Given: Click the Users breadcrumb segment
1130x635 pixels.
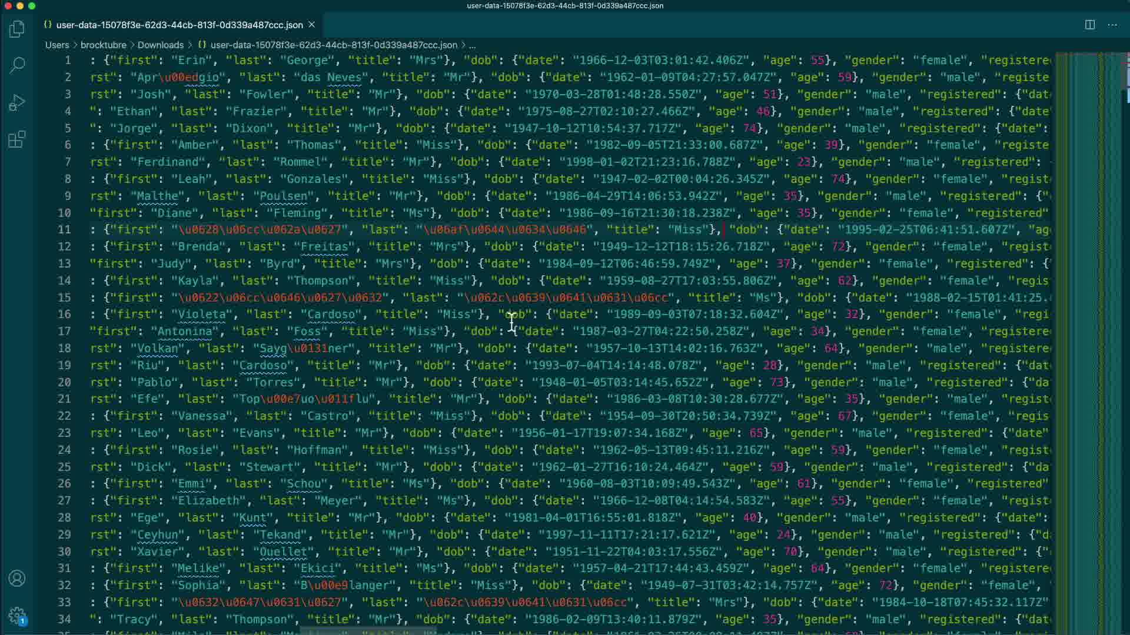Looking at the screenshot, I should 57,45.
